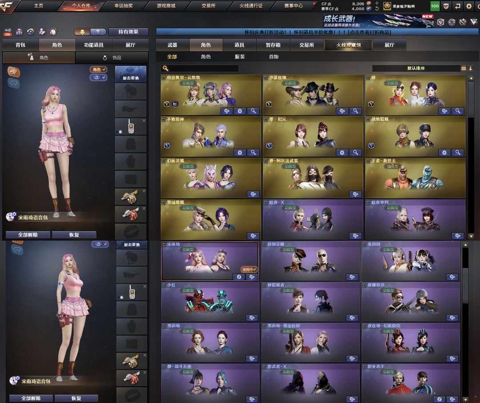Click the shield mask icon beside the green 100 badge

click(x=446, y=6)
